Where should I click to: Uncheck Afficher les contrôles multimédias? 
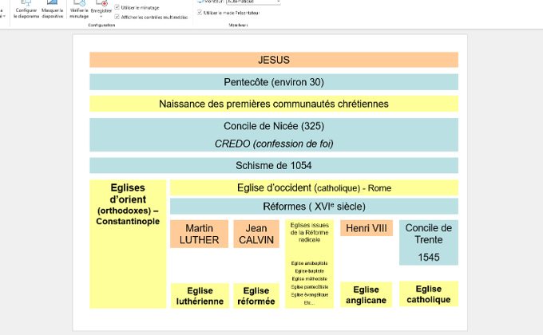pos(118,17)
